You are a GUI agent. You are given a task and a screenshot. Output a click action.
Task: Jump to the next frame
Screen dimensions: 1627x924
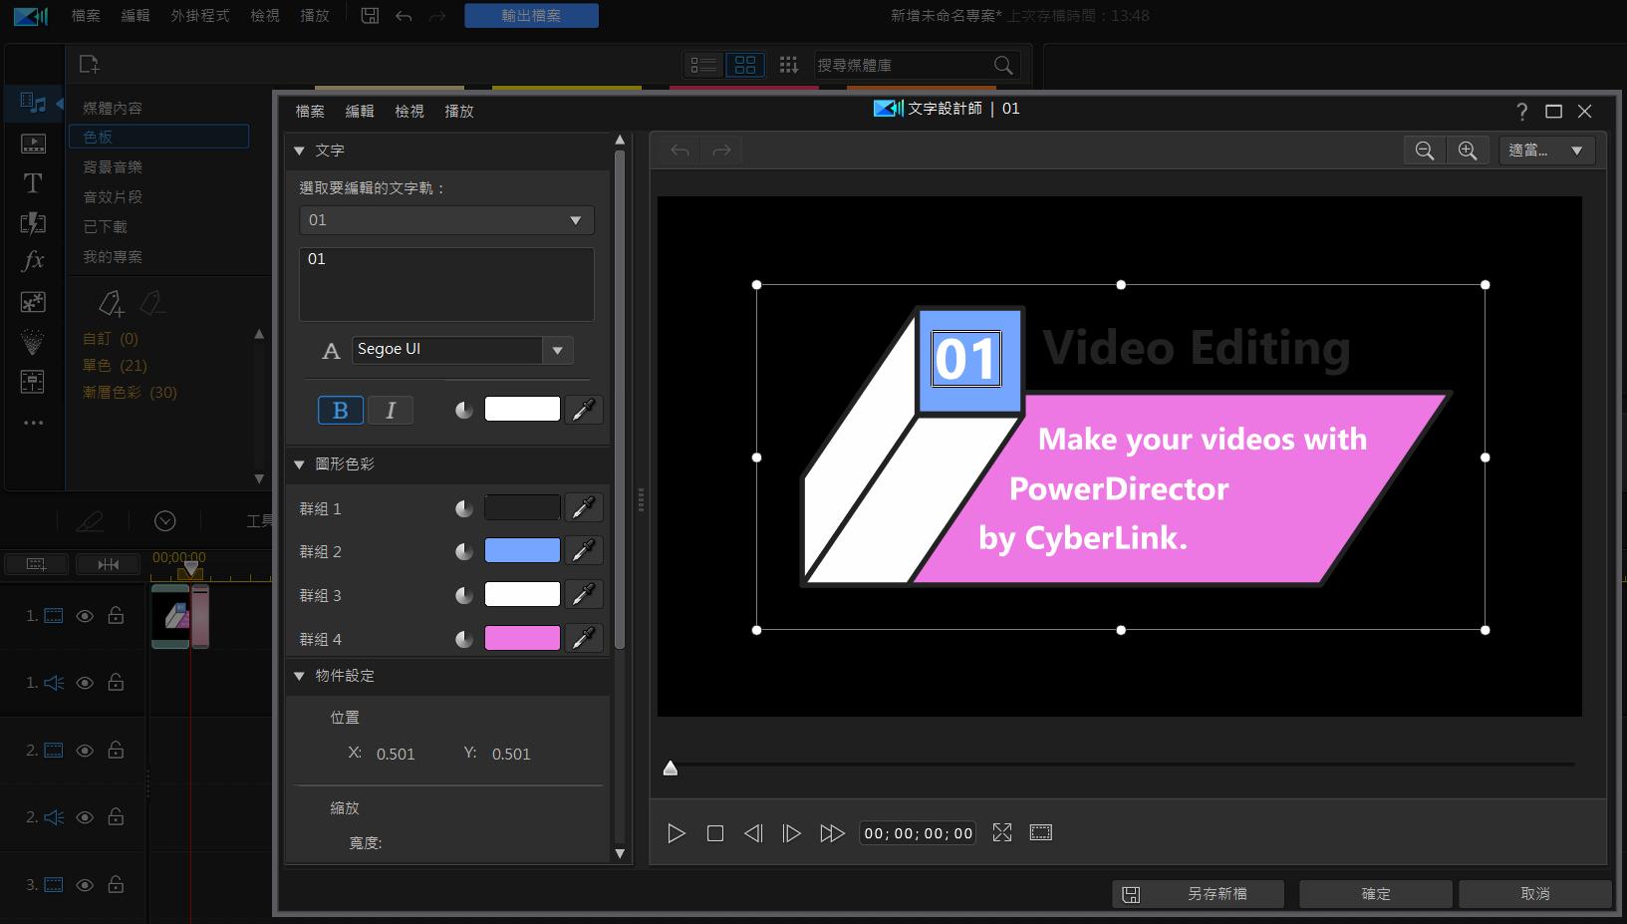(791, 833)
